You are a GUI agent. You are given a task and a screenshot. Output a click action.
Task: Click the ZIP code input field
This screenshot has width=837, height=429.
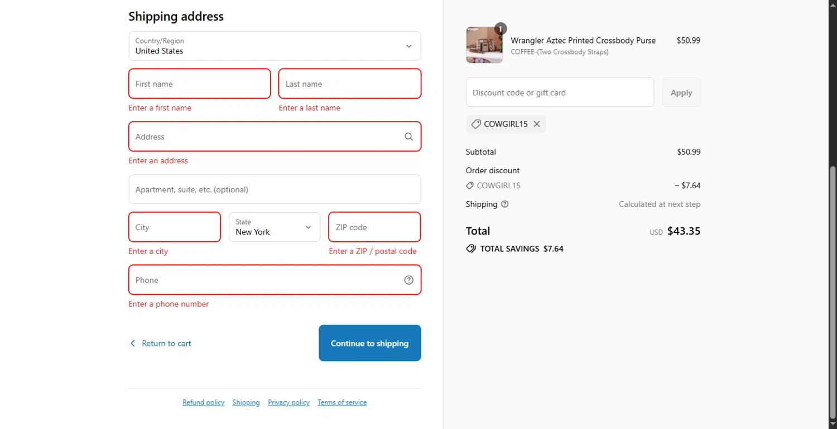click(x=374, y=227)
